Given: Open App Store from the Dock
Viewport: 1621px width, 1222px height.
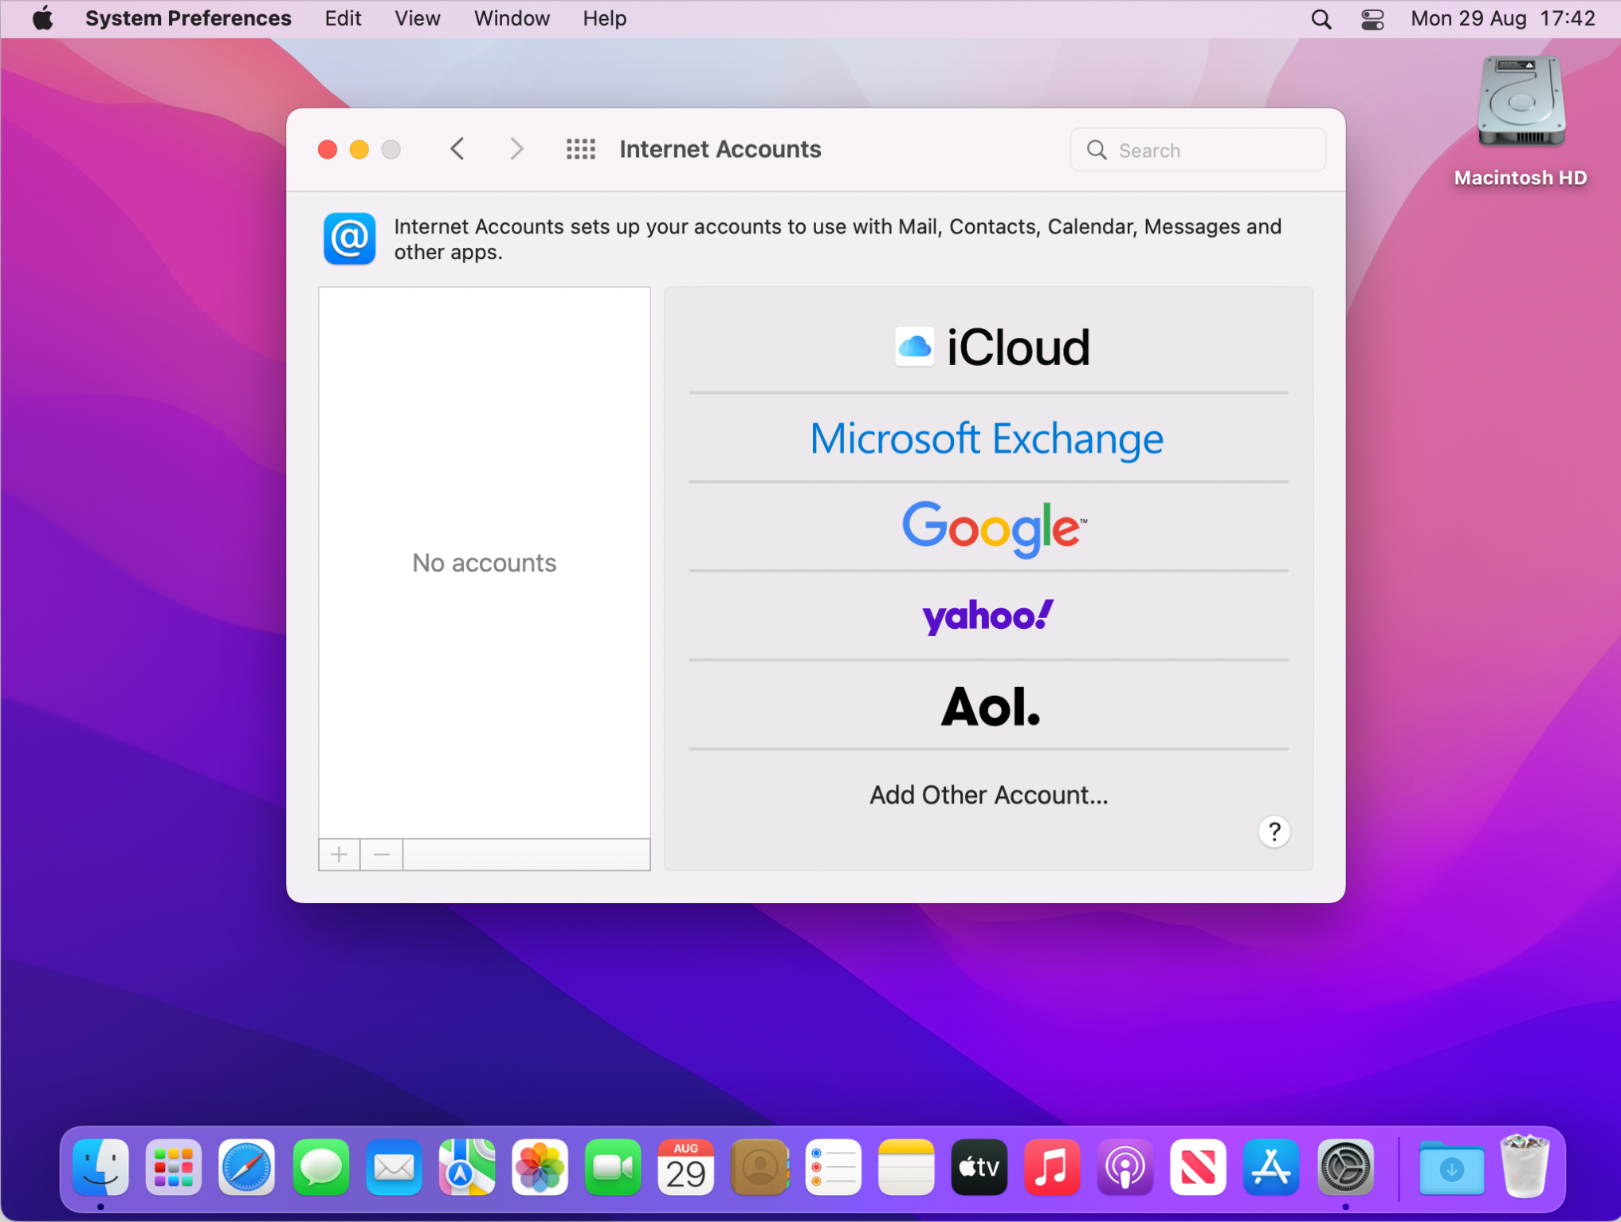Looking at the screenshot, I should pyautogui.click(x=1272, y=1168).
